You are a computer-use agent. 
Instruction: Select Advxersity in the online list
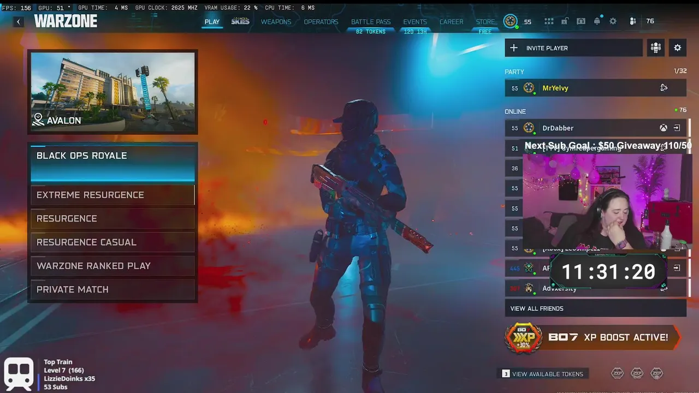(595, 288)
